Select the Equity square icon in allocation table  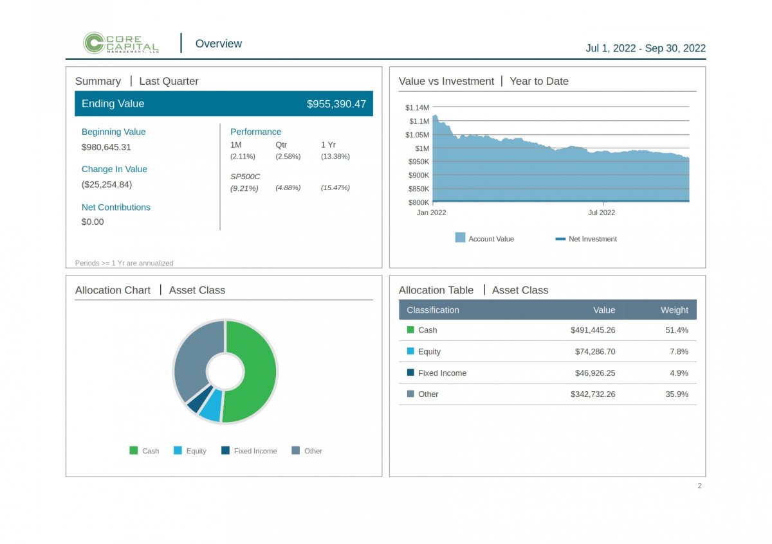[x=410, y=351]
